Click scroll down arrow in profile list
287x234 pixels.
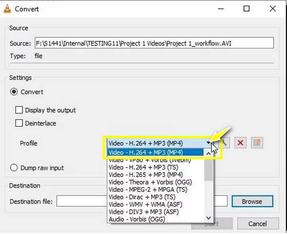pos(209,218)
